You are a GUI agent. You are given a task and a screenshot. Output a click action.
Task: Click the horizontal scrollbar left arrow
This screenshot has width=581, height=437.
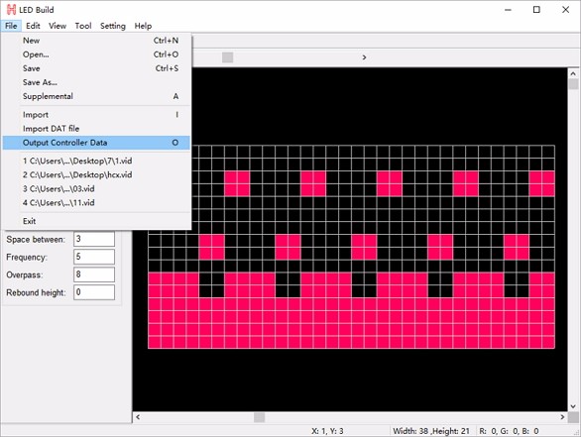138,417
